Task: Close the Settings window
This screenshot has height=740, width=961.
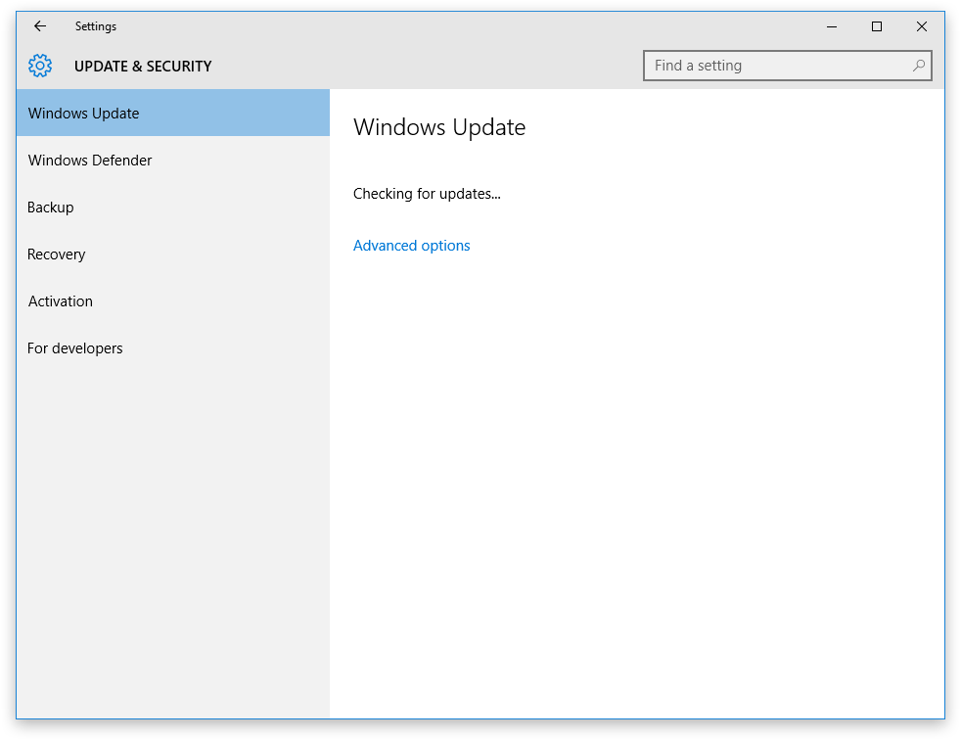Action: [921, 26]
